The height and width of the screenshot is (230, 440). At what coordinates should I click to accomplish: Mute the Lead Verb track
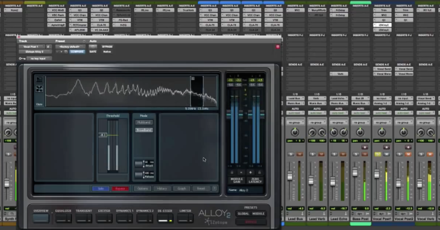[321, 154]
